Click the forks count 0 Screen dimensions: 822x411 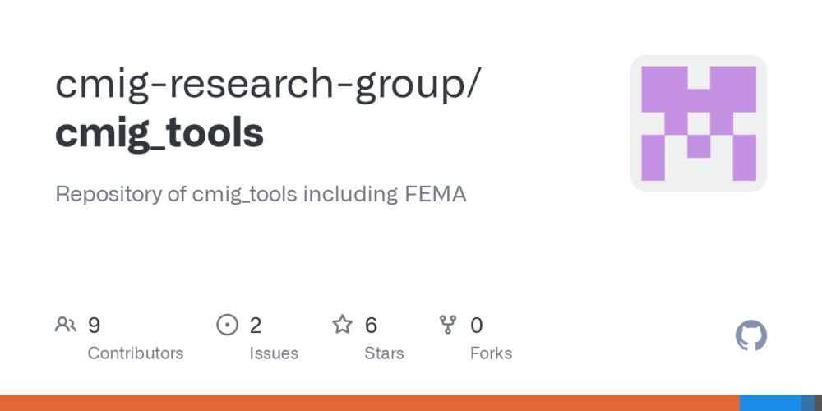pyautogui.click(x=476, y=326)
